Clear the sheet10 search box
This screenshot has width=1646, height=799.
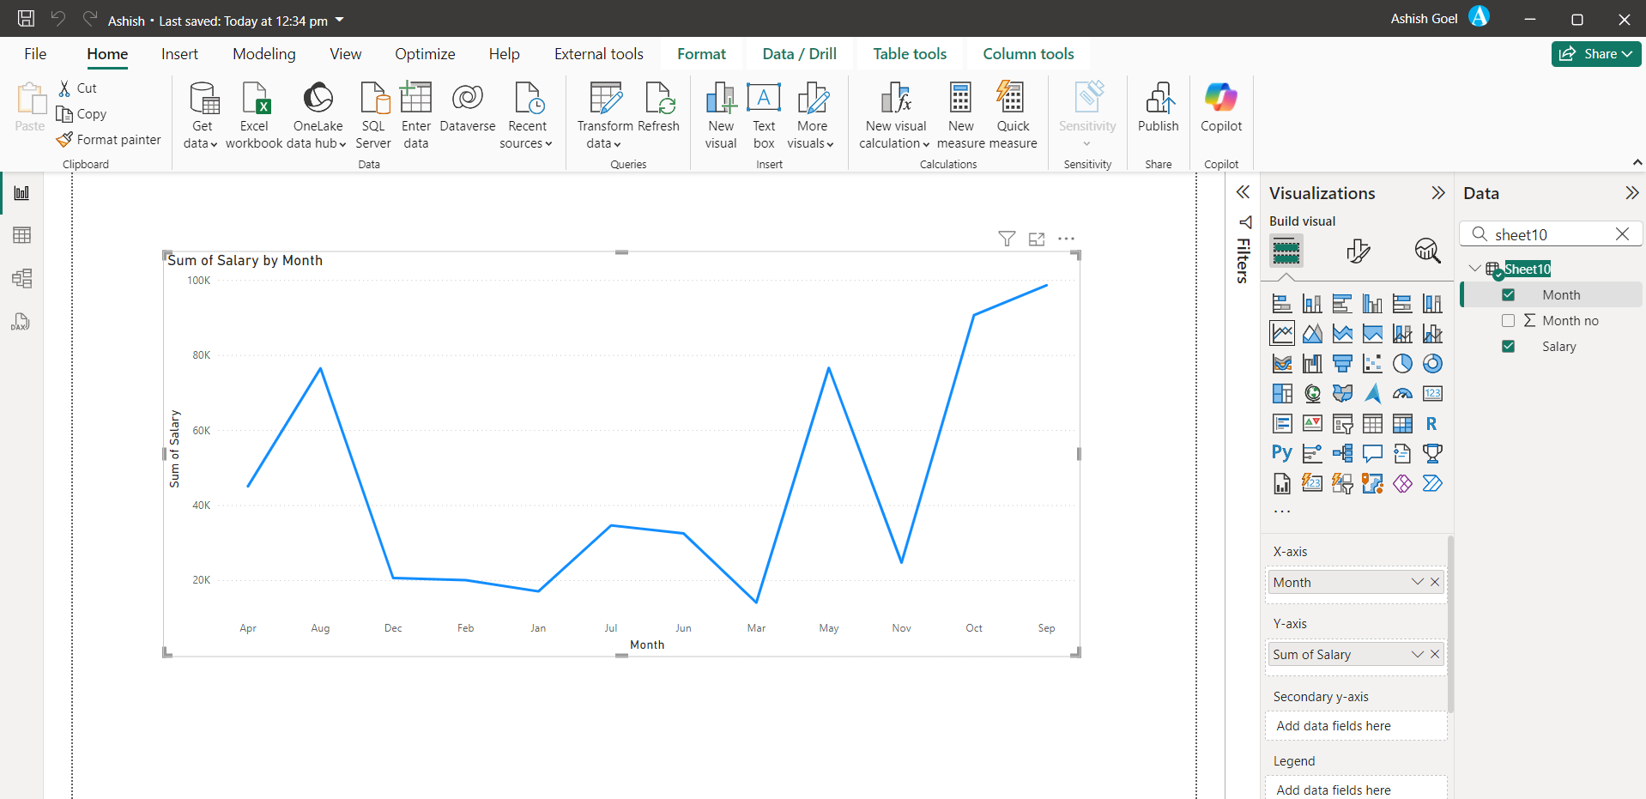tap(1623, 233)
